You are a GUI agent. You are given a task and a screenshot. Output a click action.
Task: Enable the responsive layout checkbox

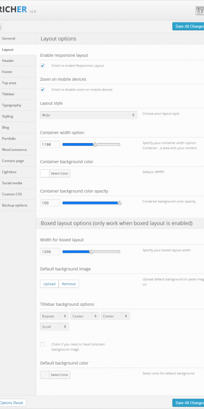pos(42,66)
